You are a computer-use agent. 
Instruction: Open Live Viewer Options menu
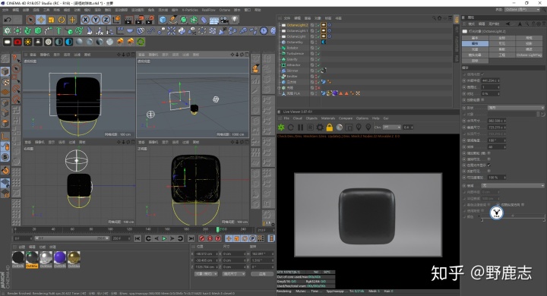[x=362, y=118]
